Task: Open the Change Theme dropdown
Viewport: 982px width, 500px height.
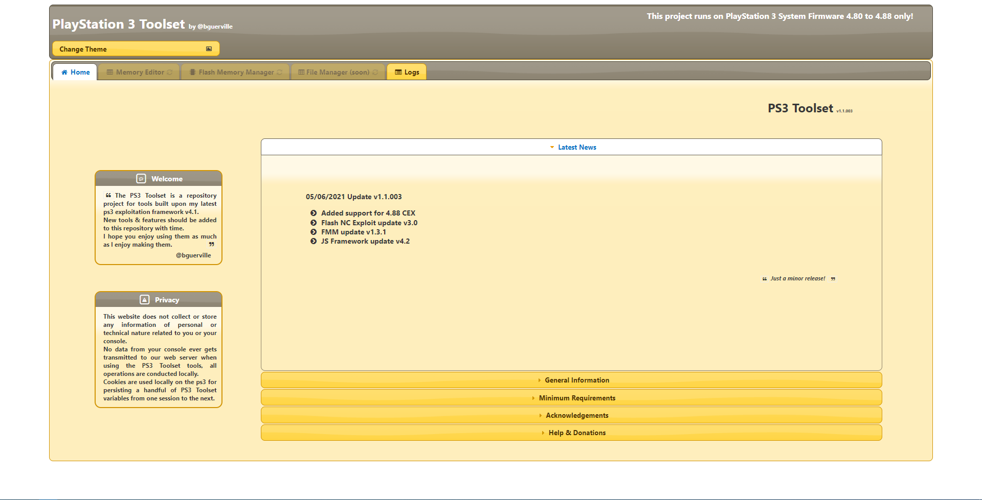Action: [x=136, y=49]
